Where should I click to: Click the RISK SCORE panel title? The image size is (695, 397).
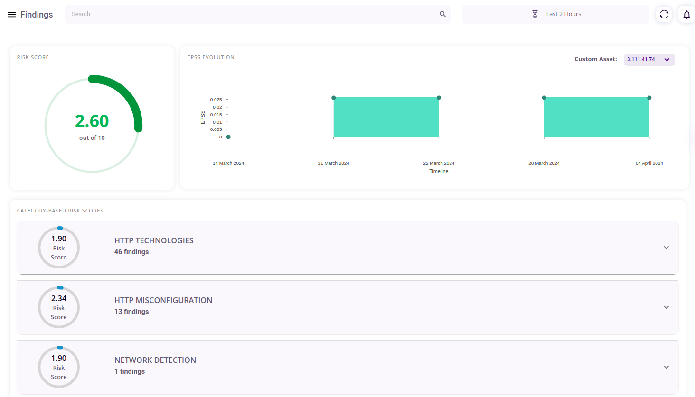click(33, 57)
